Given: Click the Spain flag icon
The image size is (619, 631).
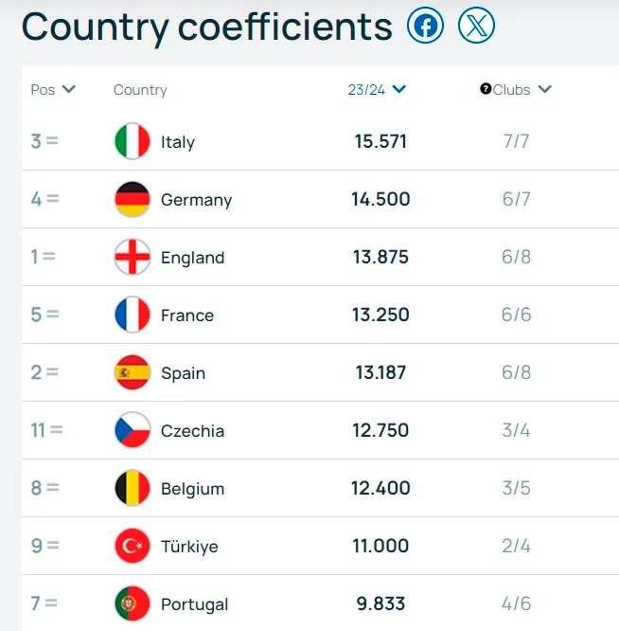Looking at the screenshot, I should [x=133, y=373].
